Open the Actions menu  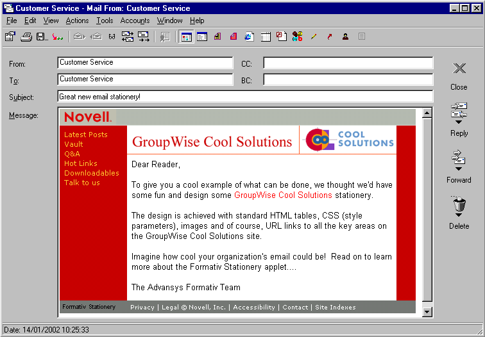coord(77,21)
